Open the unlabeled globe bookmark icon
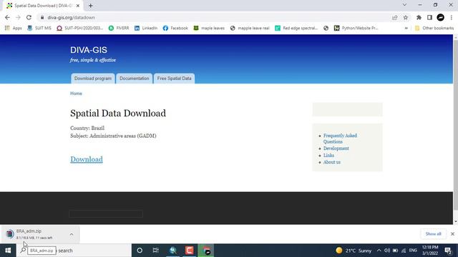This screenshot has height=257, width=458. [x=326, y=28]
